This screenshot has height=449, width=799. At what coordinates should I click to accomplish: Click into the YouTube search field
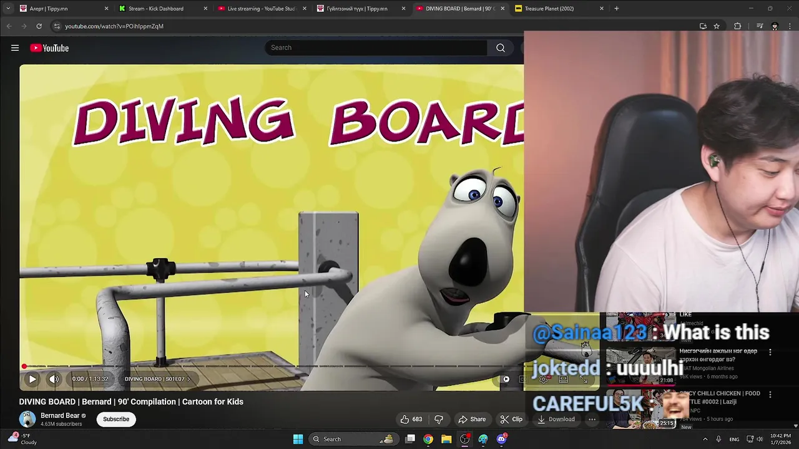coord(376,48)
